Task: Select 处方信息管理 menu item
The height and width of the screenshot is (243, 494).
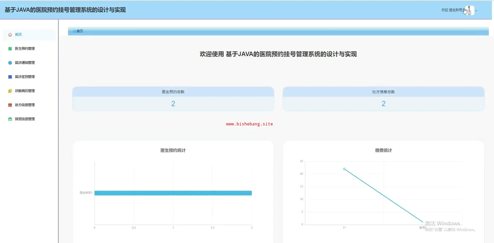Action: [x=25, y=105]
